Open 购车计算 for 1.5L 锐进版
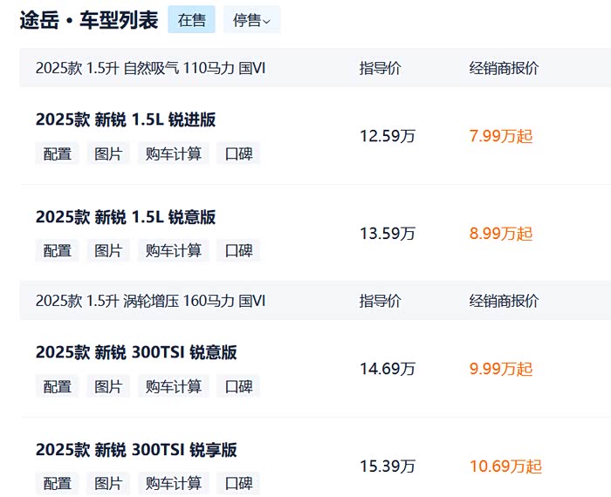611x497 pixels. [x=173, y=153]
